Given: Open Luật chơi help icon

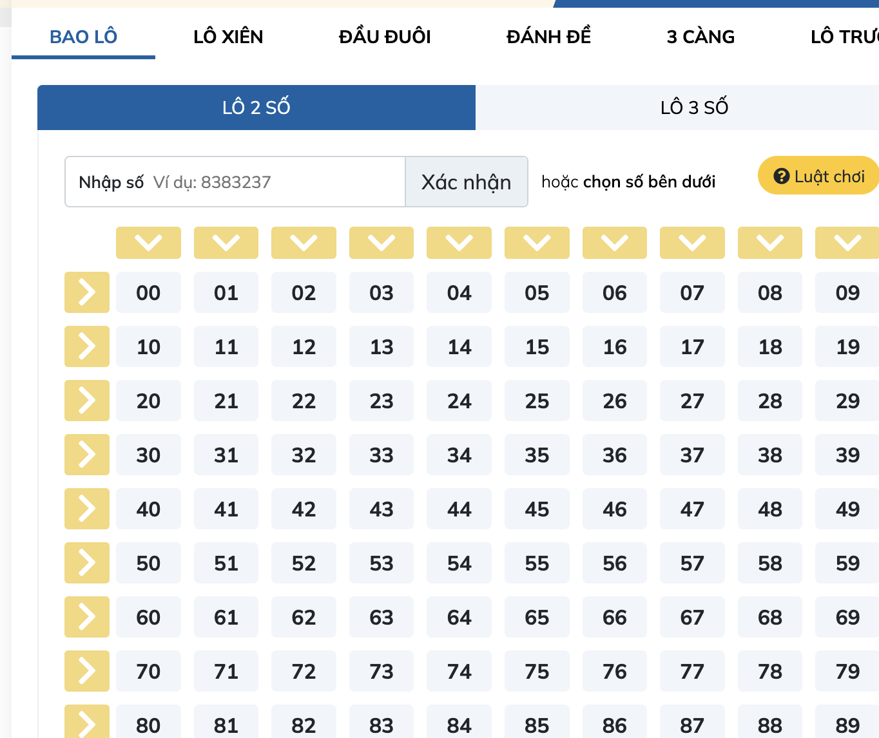Looking at the screenshot, I should [781, 175].
